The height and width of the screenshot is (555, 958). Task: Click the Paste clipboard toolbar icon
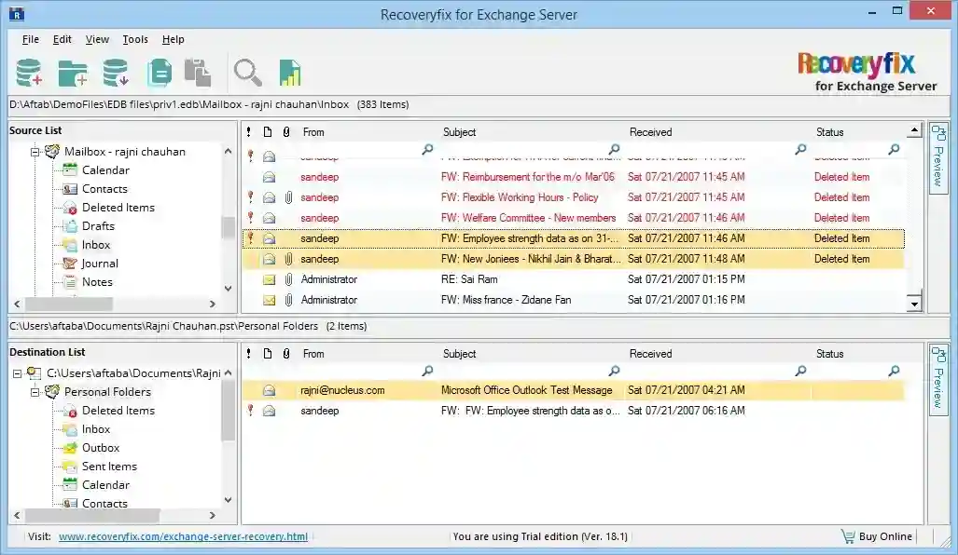click(x=198, y=73)
